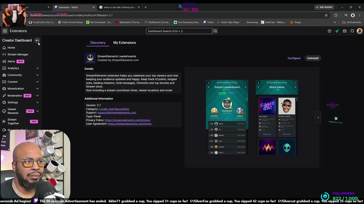Open the My Downloads bookmark
The image size is (364, 204).
pyautogui.click(x=99, y=22)
